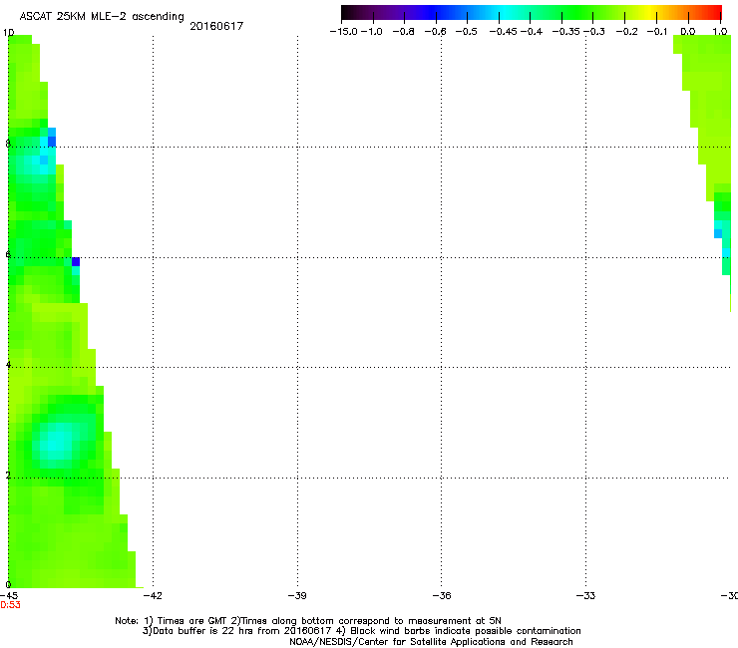Click the NOAA/NESDIS credit line
738x648 pixels.
click(431, 642)
